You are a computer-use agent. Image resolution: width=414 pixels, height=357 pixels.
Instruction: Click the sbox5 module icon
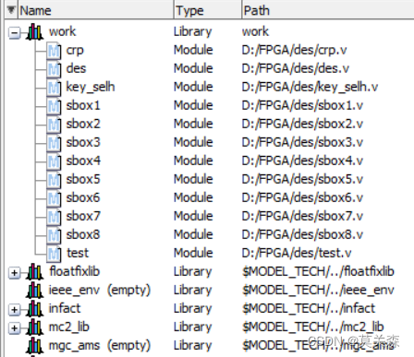pos(54,180)
